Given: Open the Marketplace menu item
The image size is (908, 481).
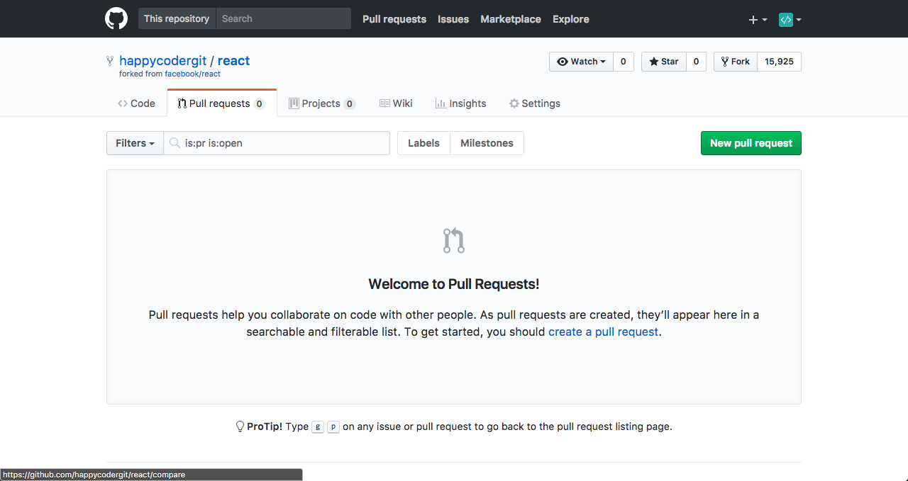Looking at the screenshot, I should 510,19.
